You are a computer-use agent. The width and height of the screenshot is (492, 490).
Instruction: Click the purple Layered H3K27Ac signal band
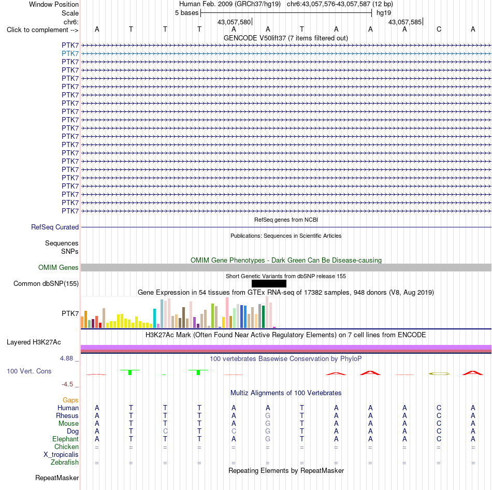[x=286, y=347]
